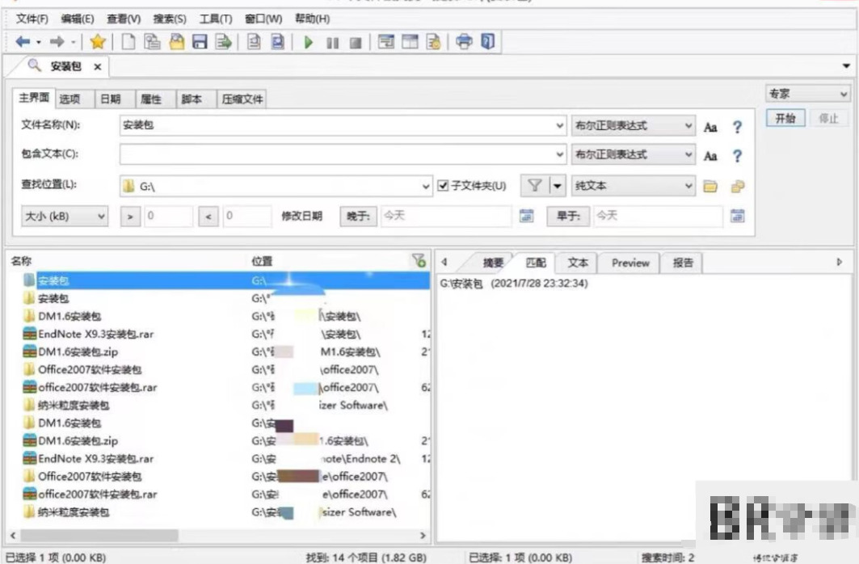This screenshot has height=564, width=859.
Task: Expand the 查找位置 G:\ location dropdown
Action: (427, 187)
